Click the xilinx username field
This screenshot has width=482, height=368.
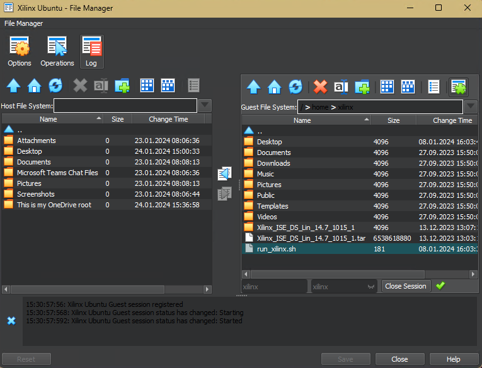click(274, 287)
